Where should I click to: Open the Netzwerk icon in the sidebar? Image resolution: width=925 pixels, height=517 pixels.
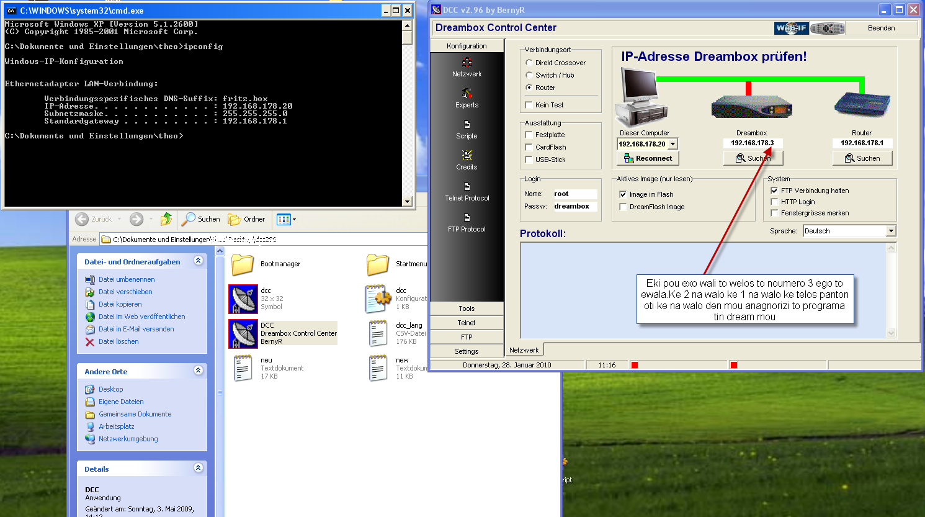pyautogui.click(x=467, y=63)
